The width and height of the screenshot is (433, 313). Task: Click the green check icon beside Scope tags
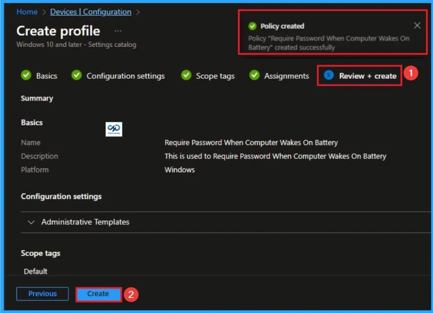pos(186,75)
